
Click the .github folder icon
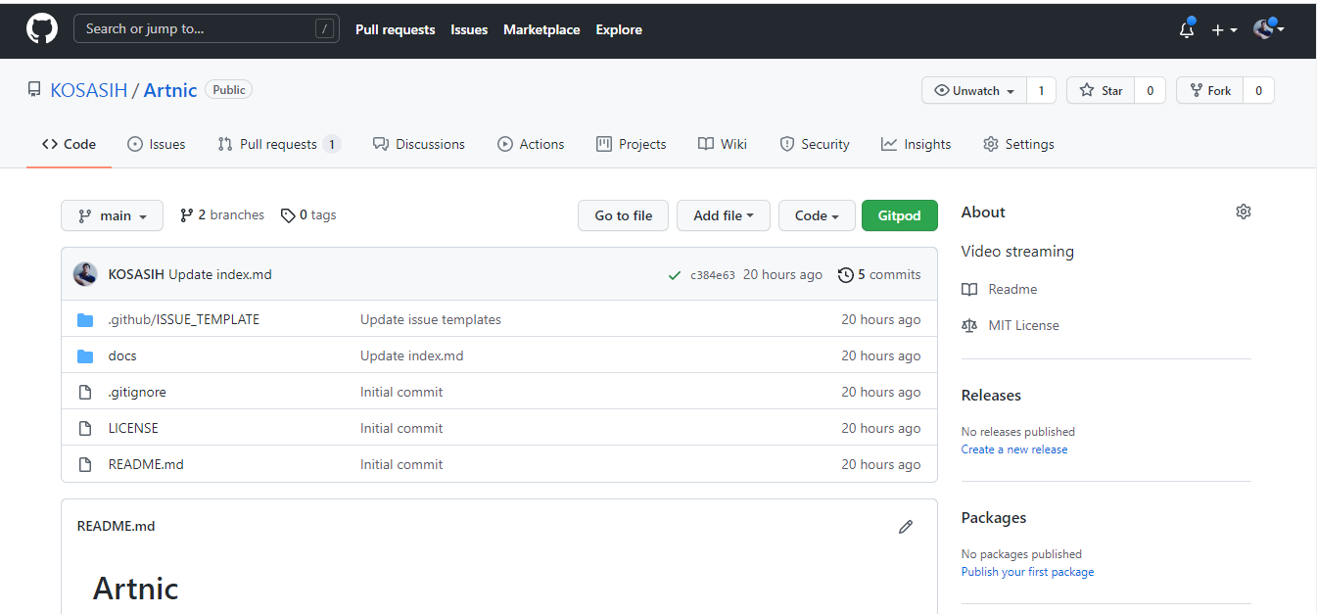[x=85, y=319]
